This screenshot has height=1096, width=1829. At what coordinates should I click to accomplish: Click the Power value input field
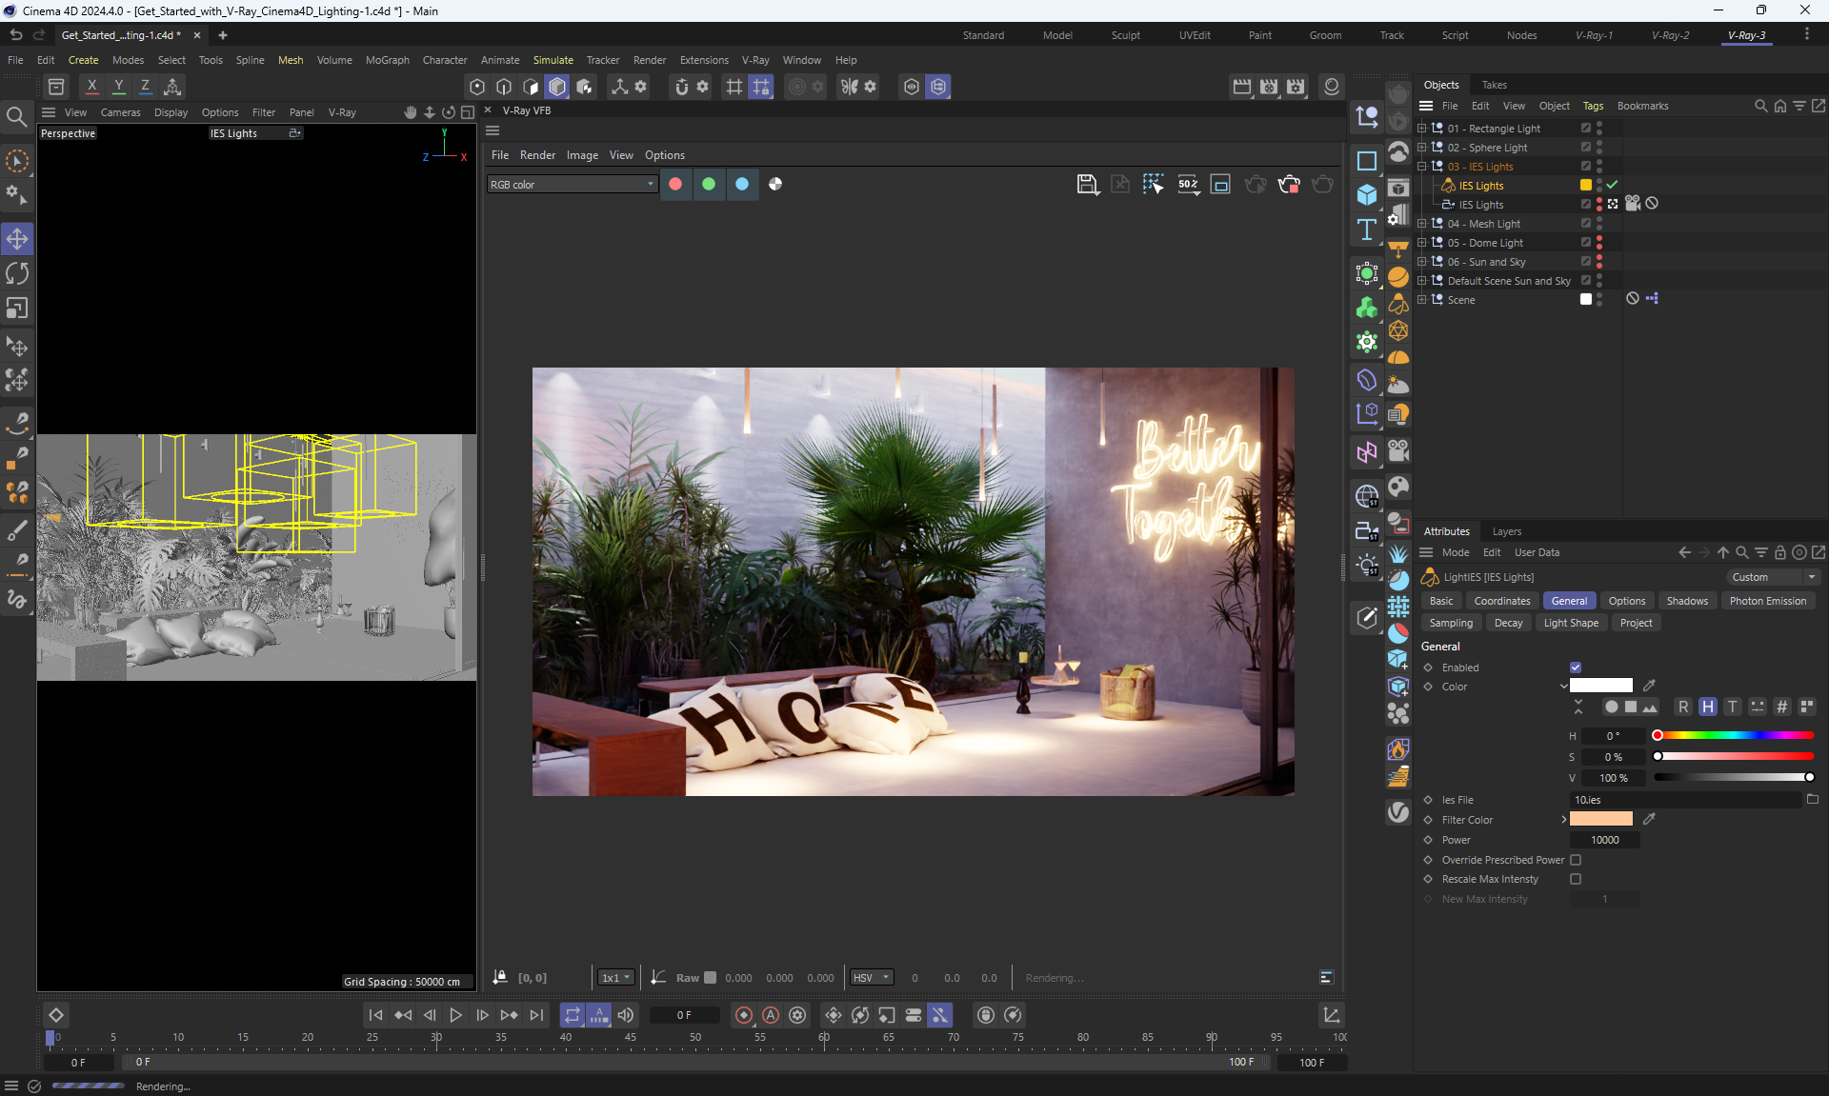coord(1604,840)
